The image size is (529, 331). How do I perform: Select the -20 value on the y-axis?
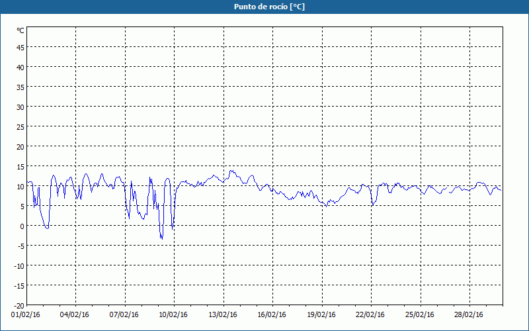pos(19,306)
